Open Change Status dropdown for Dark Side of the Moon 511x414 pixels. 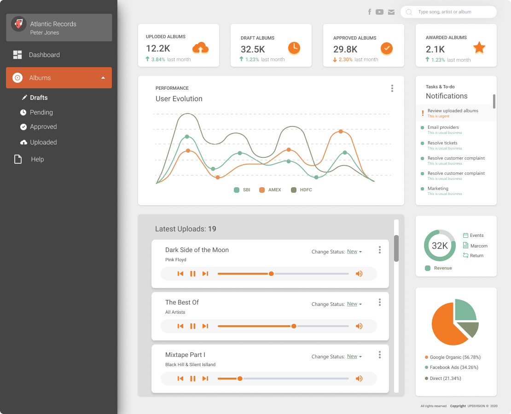click(x=354, y=252)
